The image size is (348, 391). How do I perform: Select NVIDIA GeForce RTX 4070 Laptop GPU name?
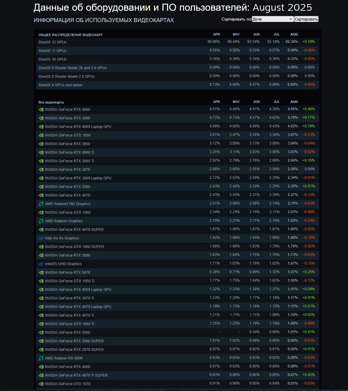click(x=78, y=306)
